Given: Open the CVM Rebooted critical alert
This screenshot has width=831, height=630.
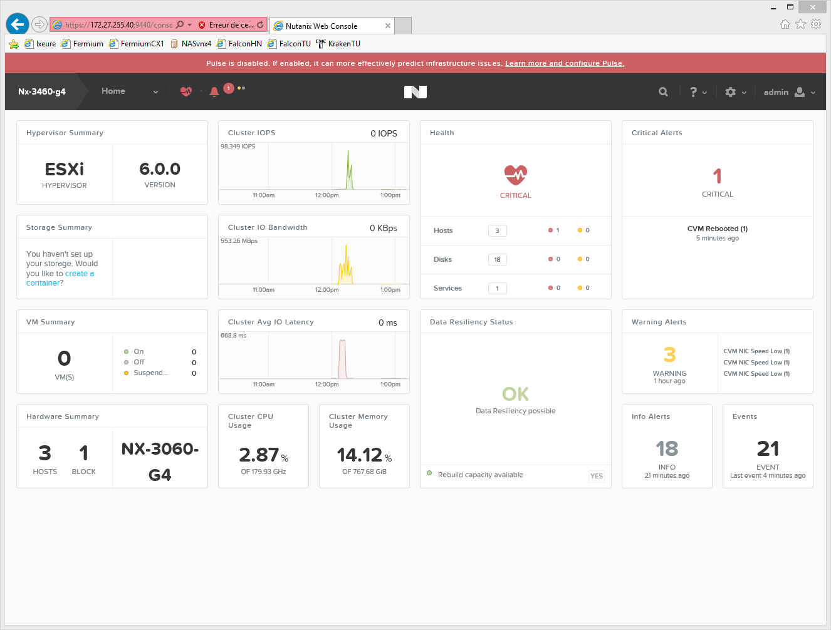Looking at the screenshot, I should coord(717,229).
